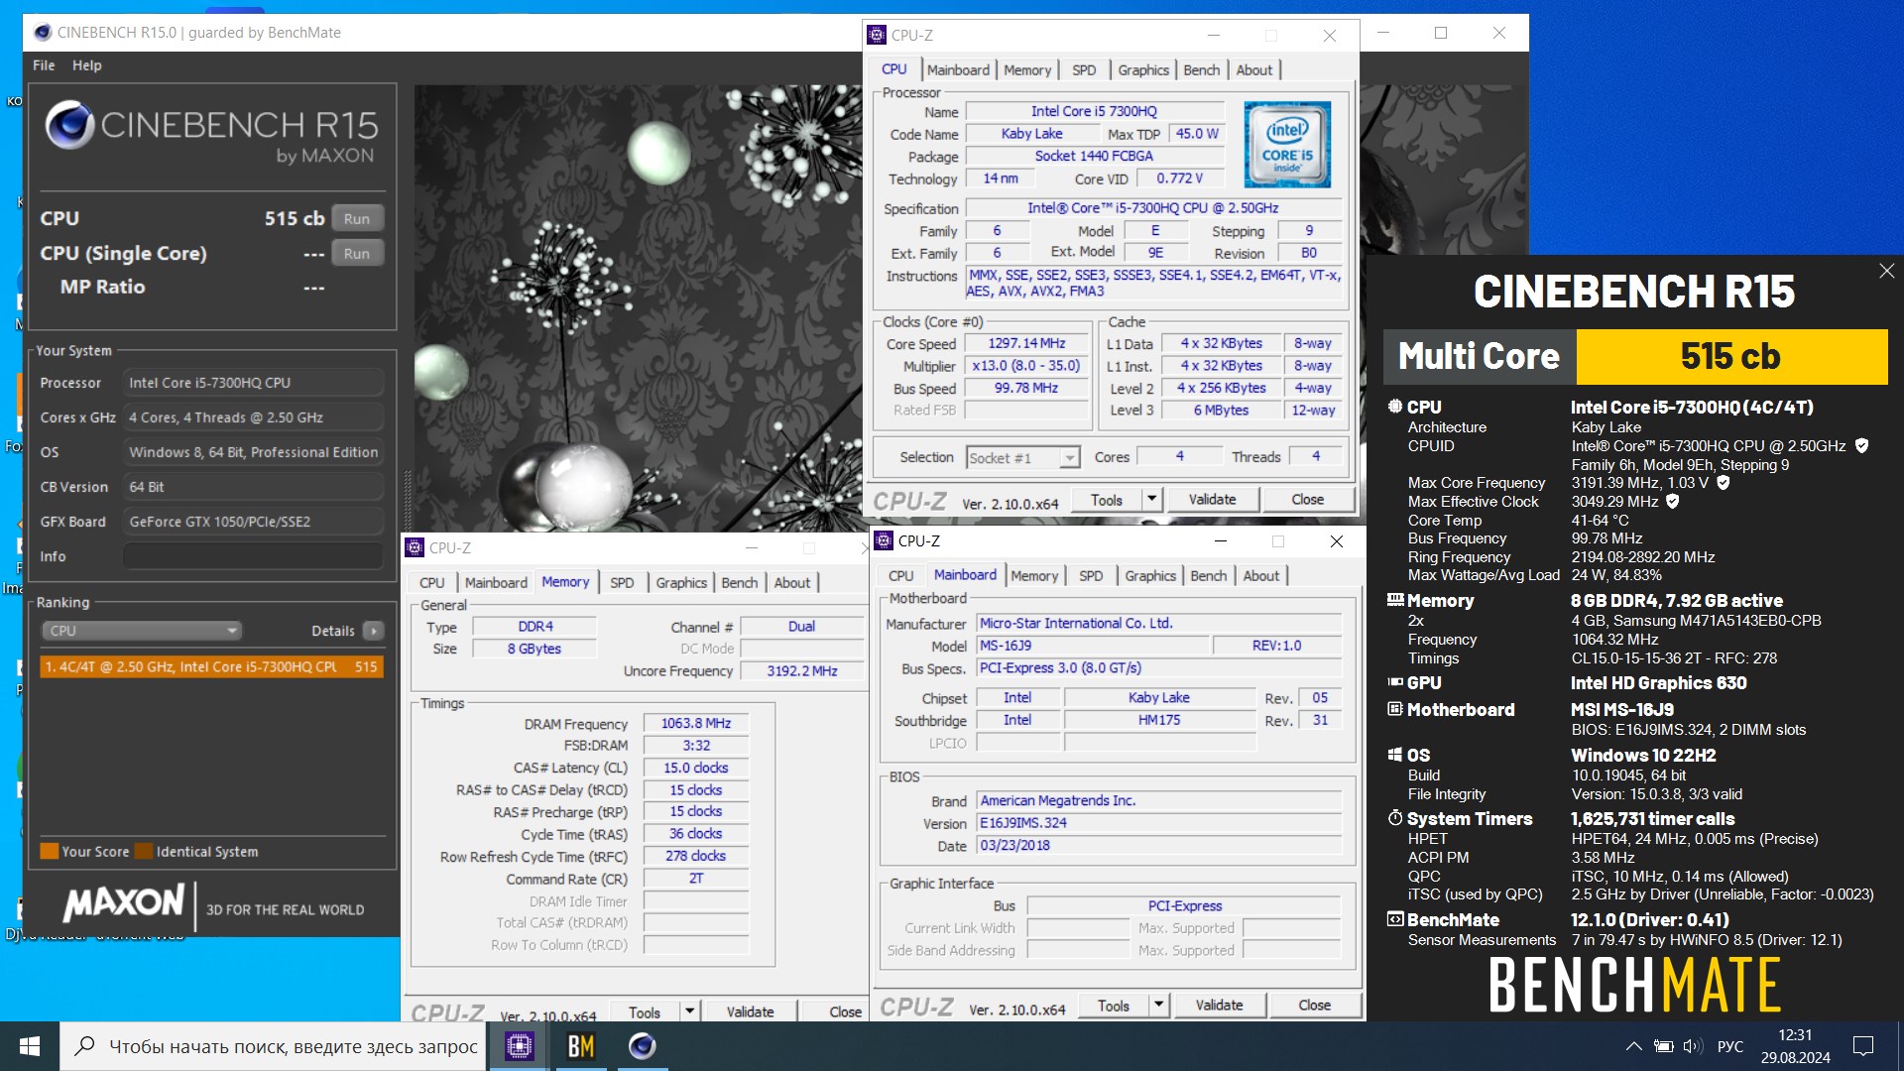The image size is (1904, 1071).
Task: Open the Cinebench Help menu
Action: coord(86,65)
